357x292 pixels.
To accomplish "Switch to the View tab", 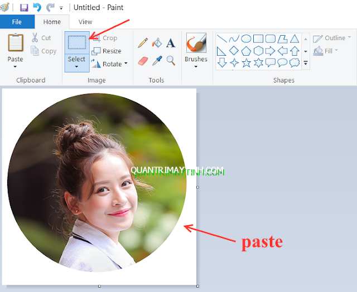I will (85, 22).
